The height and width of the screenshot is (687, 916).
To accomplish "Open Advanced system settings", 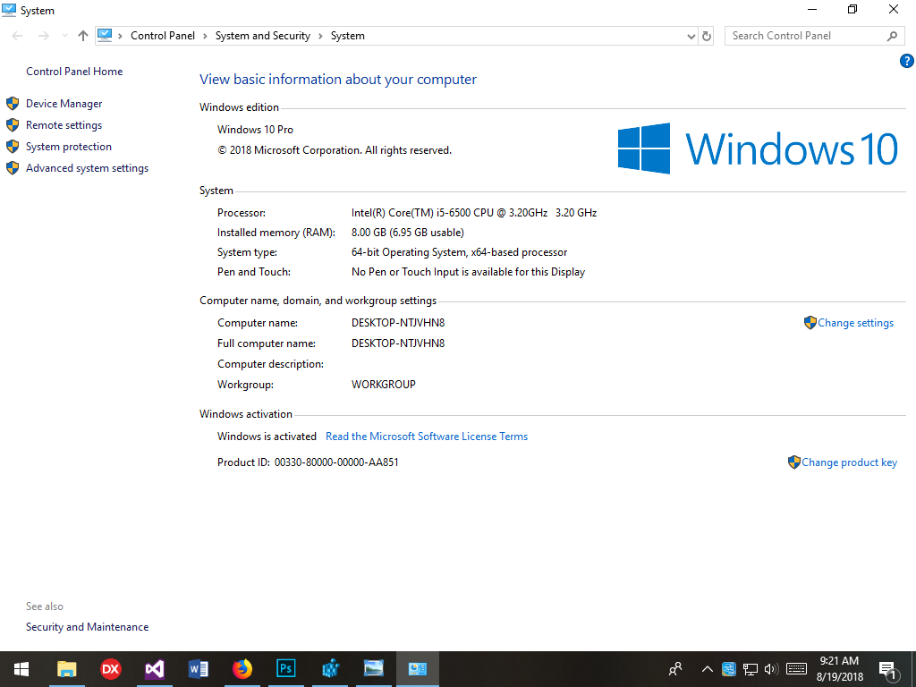I will point(87,168).
